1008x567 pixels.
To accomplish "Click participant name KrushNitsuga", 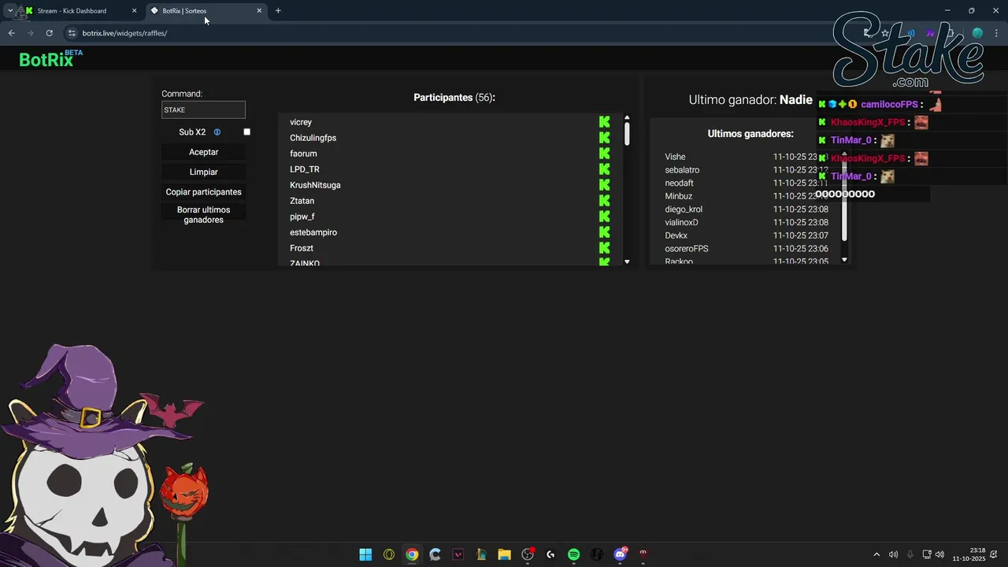I will 315,185.
